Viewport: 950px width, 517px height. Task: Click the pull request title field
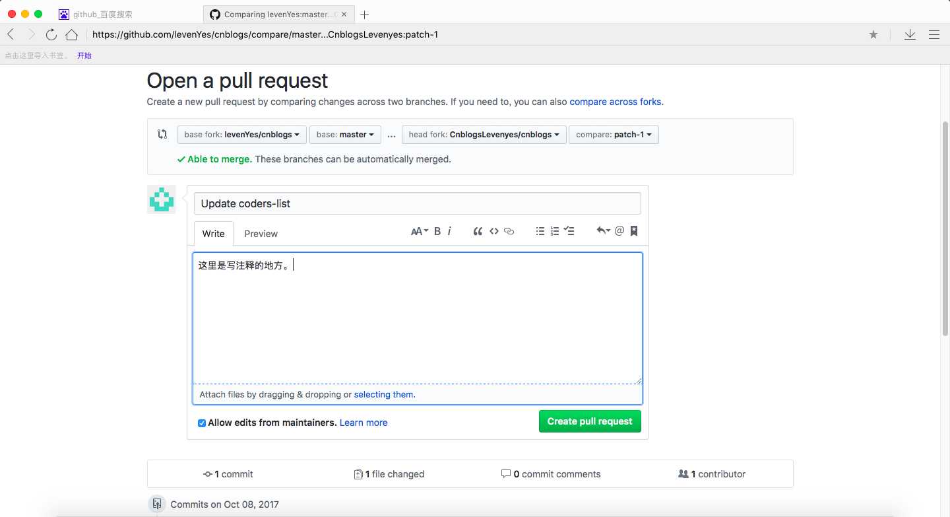pos(417,203)
